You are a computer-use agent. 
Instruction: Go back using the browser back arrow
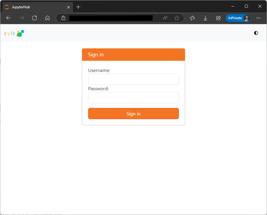pyautogui.click(x=9, y=18)
